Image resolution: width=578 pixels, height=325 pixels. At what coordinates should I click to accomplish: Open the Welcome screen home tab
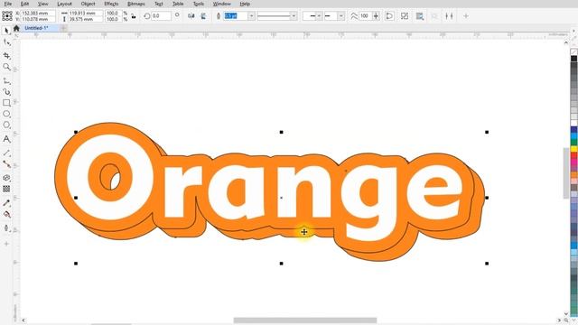16,28
